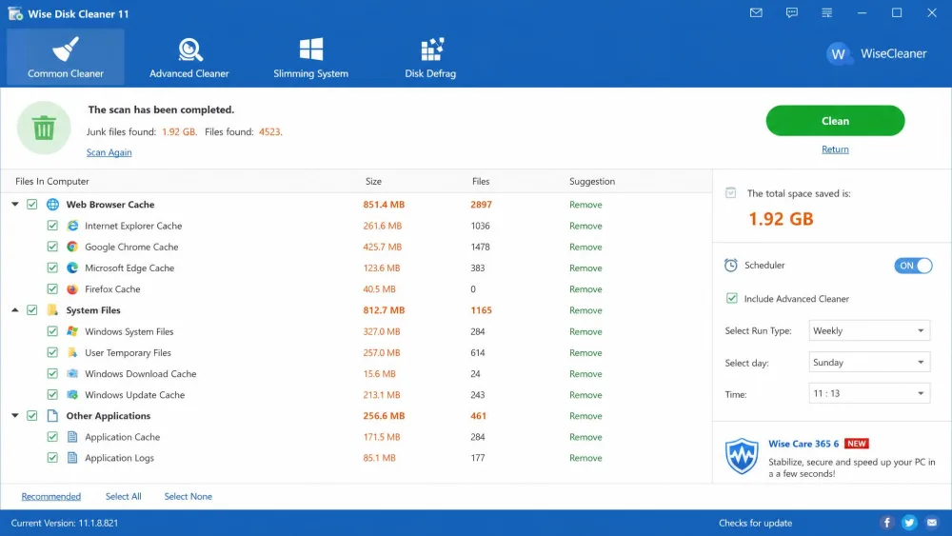Switch to the Advanced Cleaner tab

189,57
